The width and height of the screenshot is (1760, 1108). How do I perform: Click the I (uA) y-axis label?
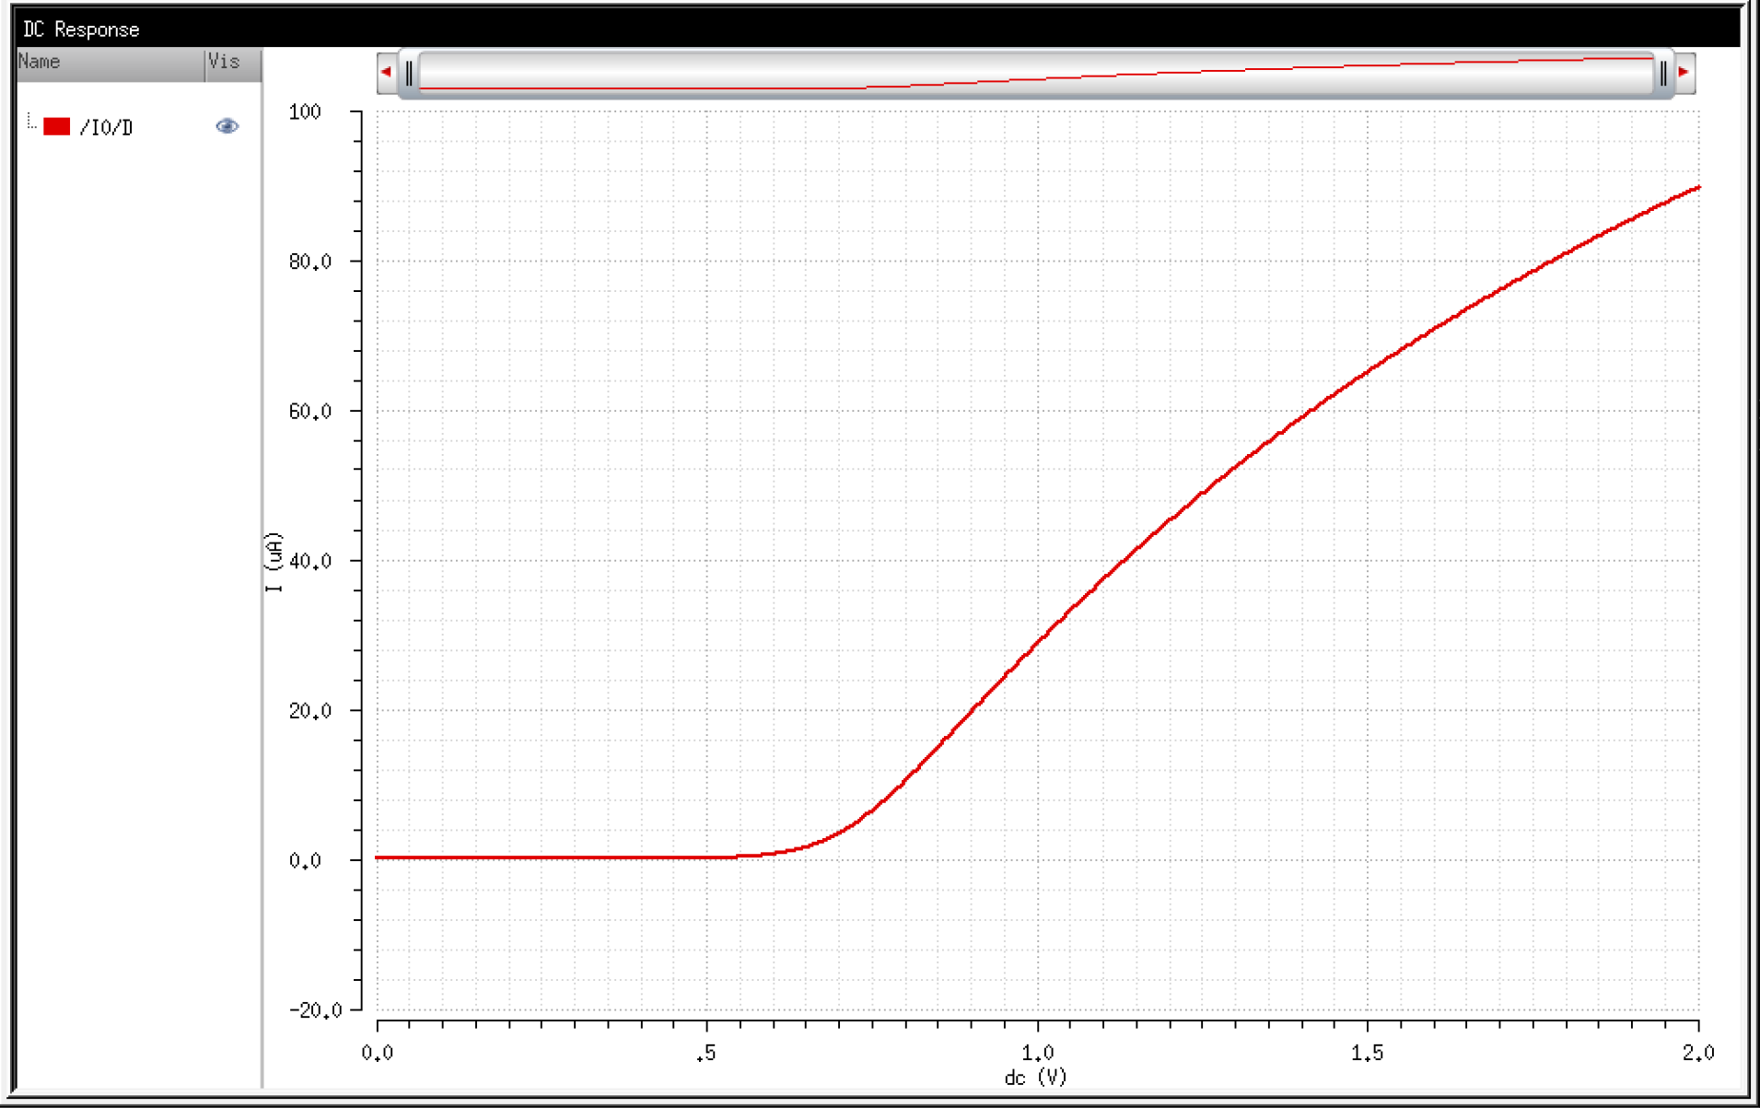click(x=274, y=561)
